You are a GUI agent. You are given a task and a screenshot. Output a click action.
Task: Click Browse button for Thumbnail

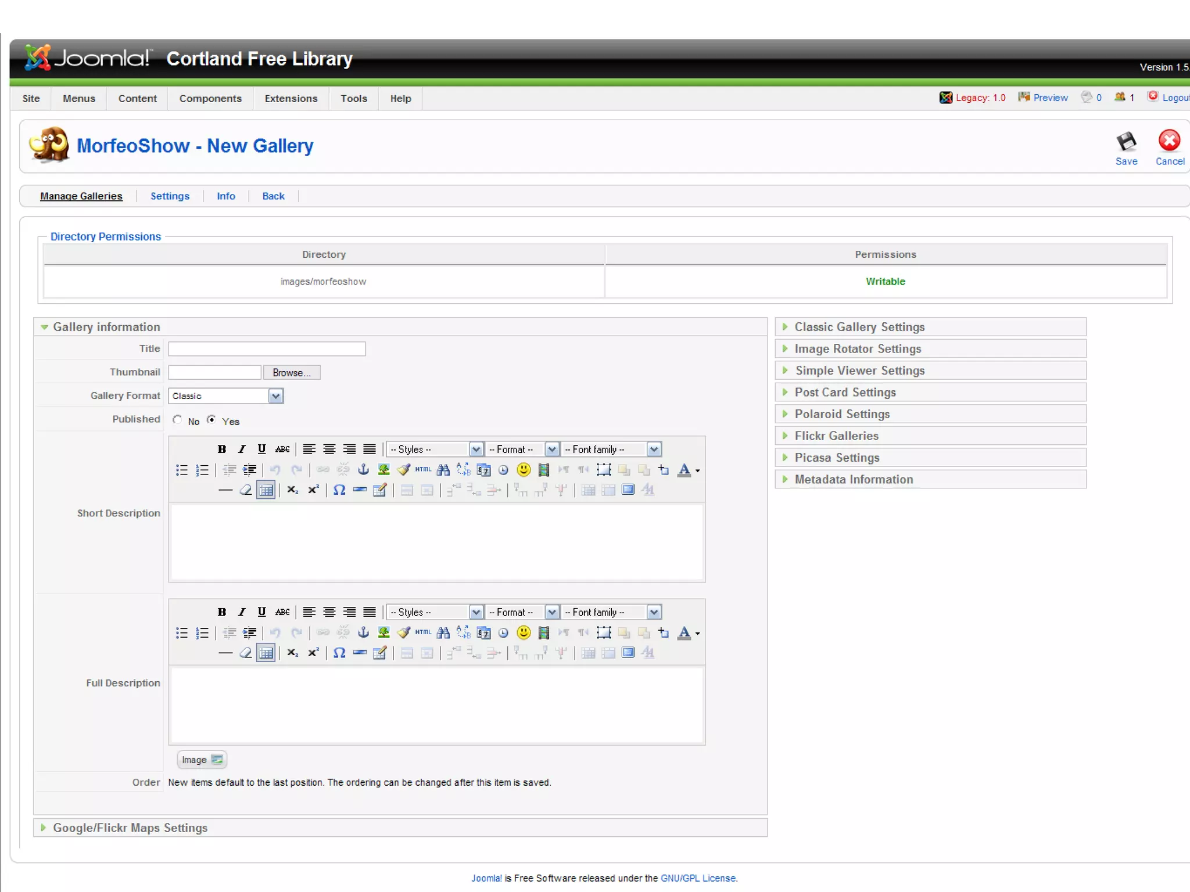(x=292, y=373)
